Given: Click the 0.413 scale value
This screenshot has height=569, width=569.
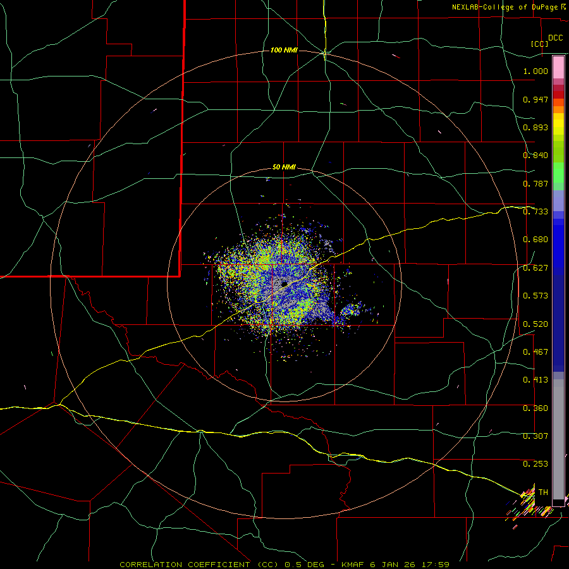Looking at the screenshot, I should tap(535, 380).
